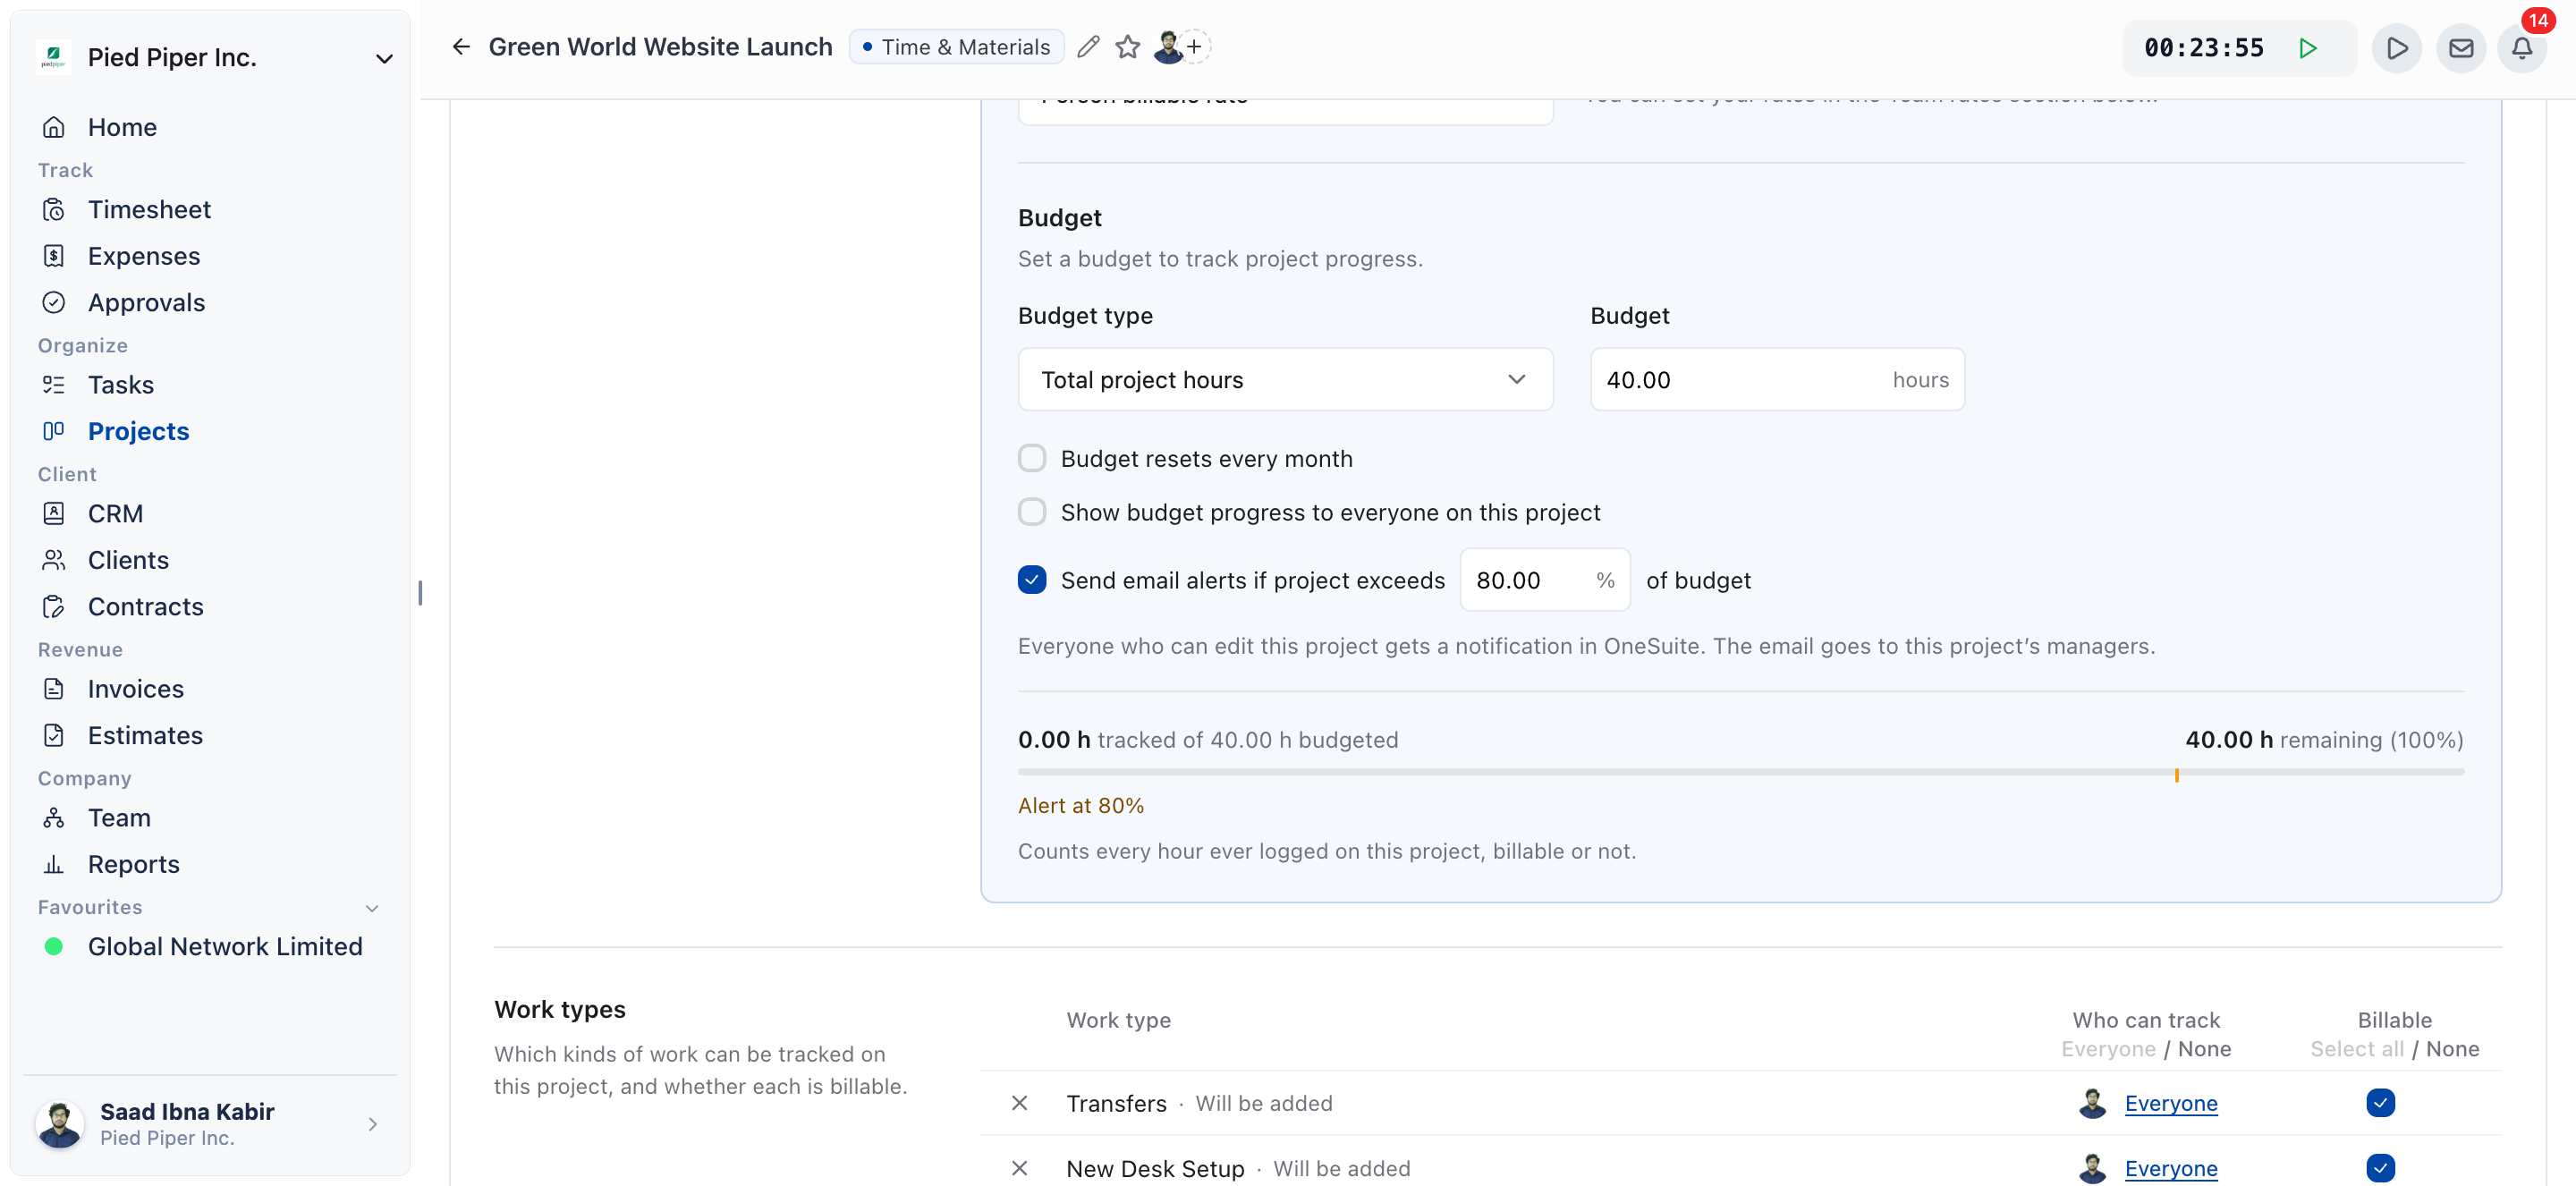Enable Show budget progress to everyone checkbox

point(1032,512)
